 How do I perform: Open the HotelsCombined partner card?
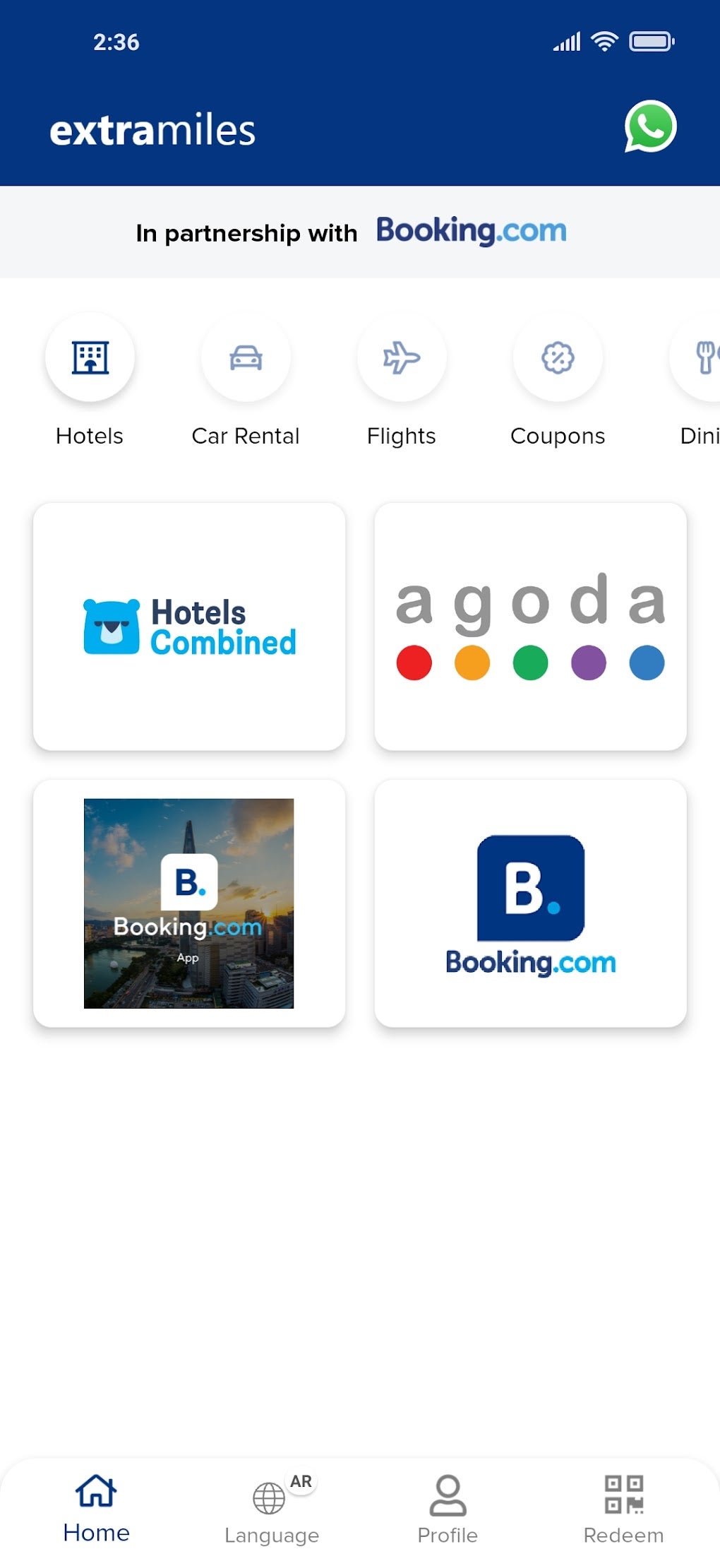coord(189,627)
